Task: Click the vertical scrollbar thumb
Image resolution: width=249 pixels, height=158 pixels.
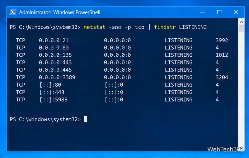Action: coord(242,29)
